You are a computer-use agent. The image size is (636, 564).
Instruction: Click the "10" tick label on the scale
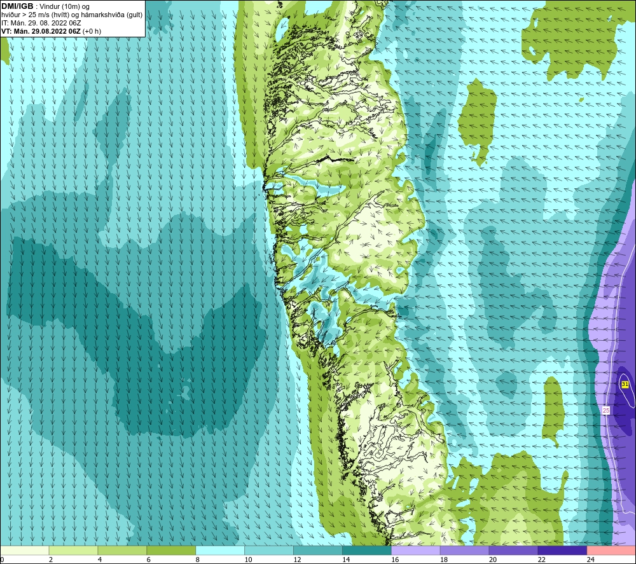coord(248,560)
